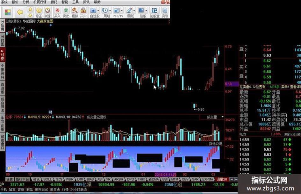Select the BIAS indicator tab
The height and width of the screenshot is (194, 301).
90,179
